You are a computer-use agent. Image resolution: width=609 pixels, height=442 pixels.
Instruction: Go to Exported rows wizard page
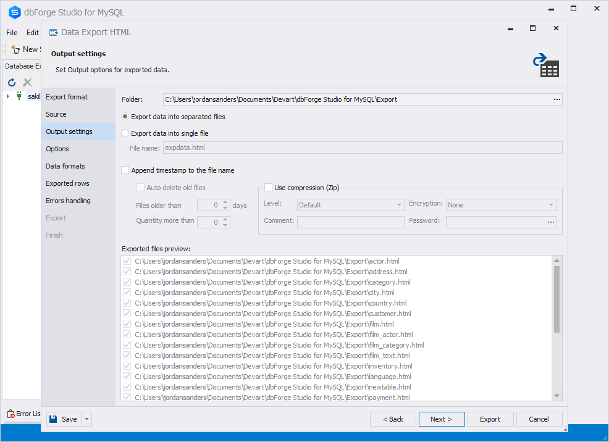78,183
